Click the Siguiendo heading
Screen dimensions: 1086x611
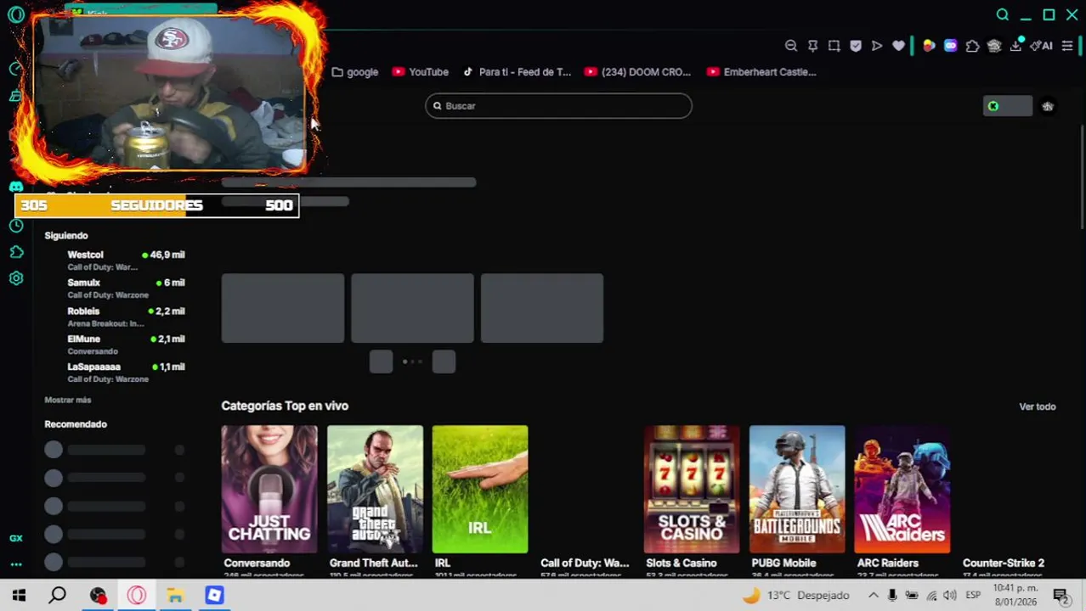pyautogui.click(x=66, y=235)
